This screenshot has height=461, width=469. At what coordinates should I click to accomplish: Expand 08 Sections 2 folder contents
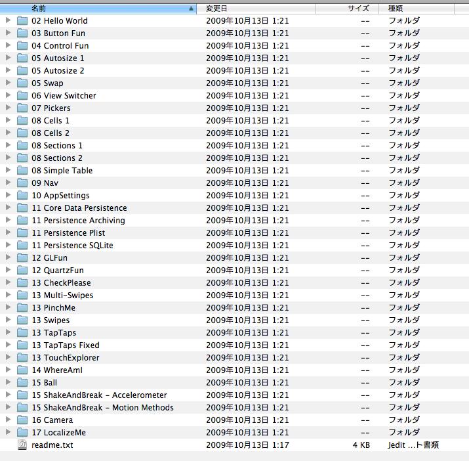[8, 158]
